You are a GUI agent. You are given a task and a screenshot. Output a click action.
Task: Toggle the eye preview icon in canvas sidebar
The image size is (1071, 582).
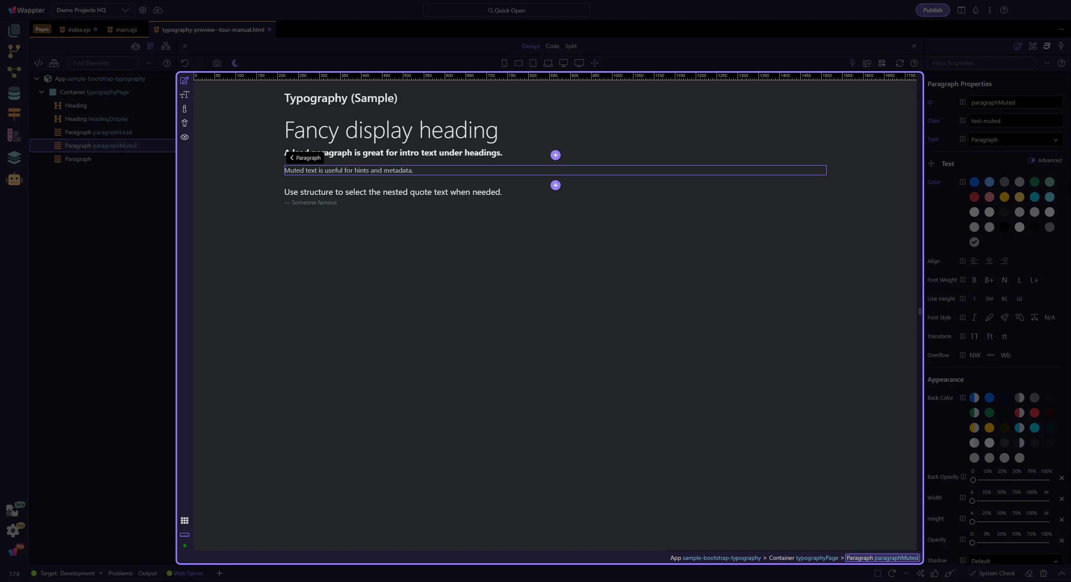point(184,137)
